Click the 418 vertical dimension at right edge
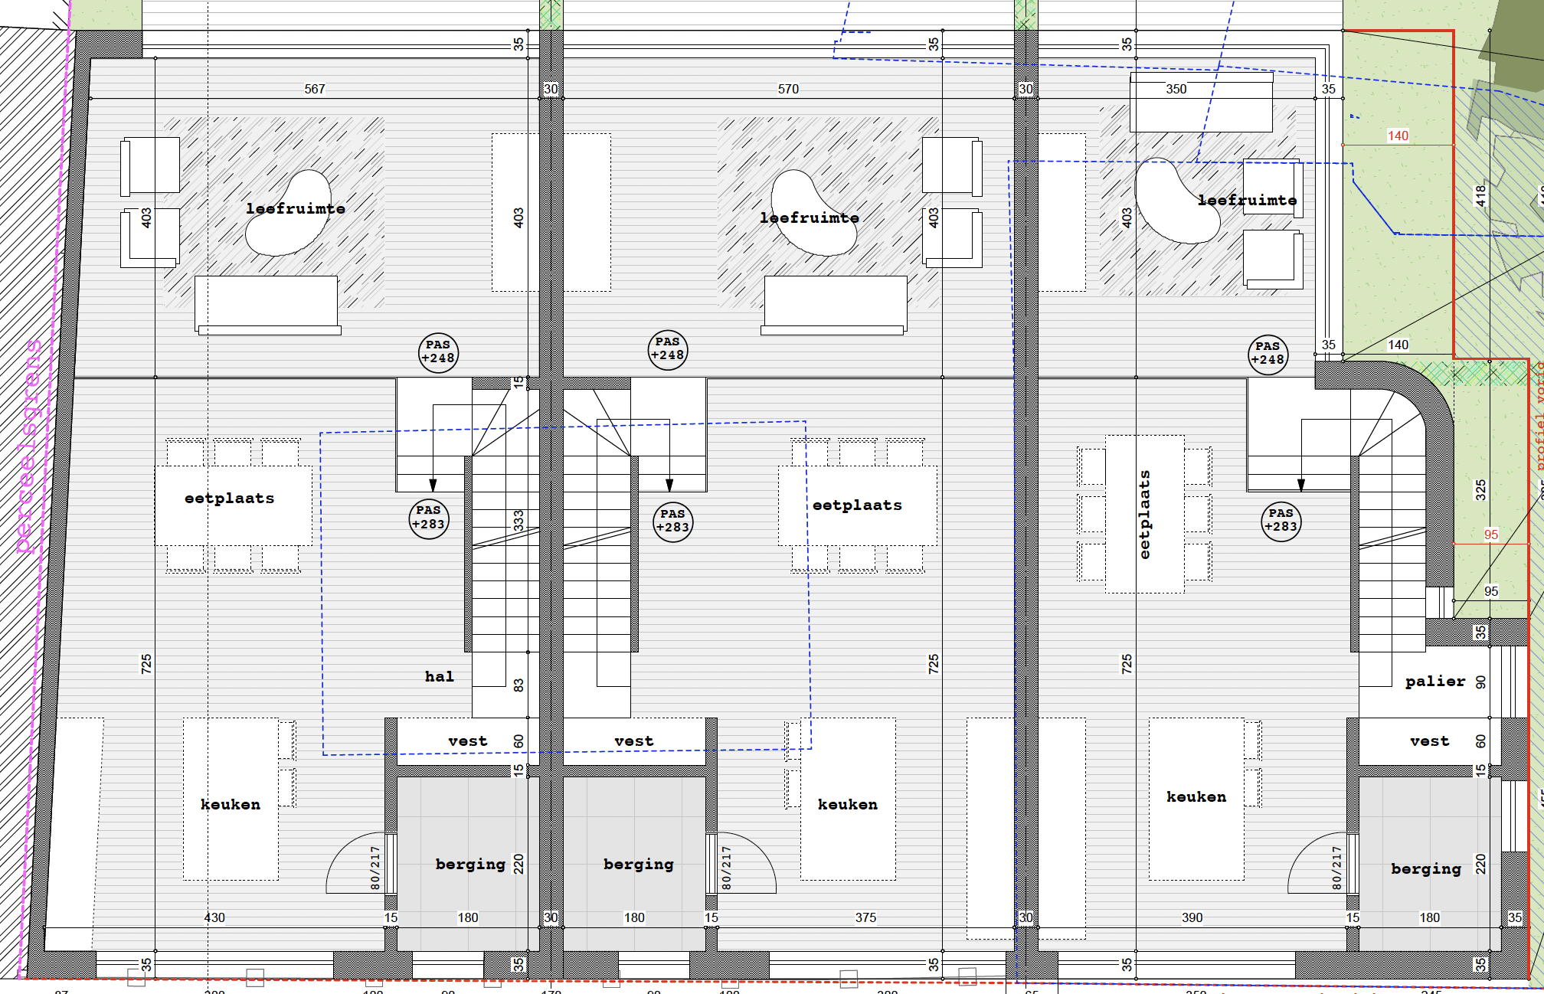This screenshot has width=1544, height=994. [1480, 196]
